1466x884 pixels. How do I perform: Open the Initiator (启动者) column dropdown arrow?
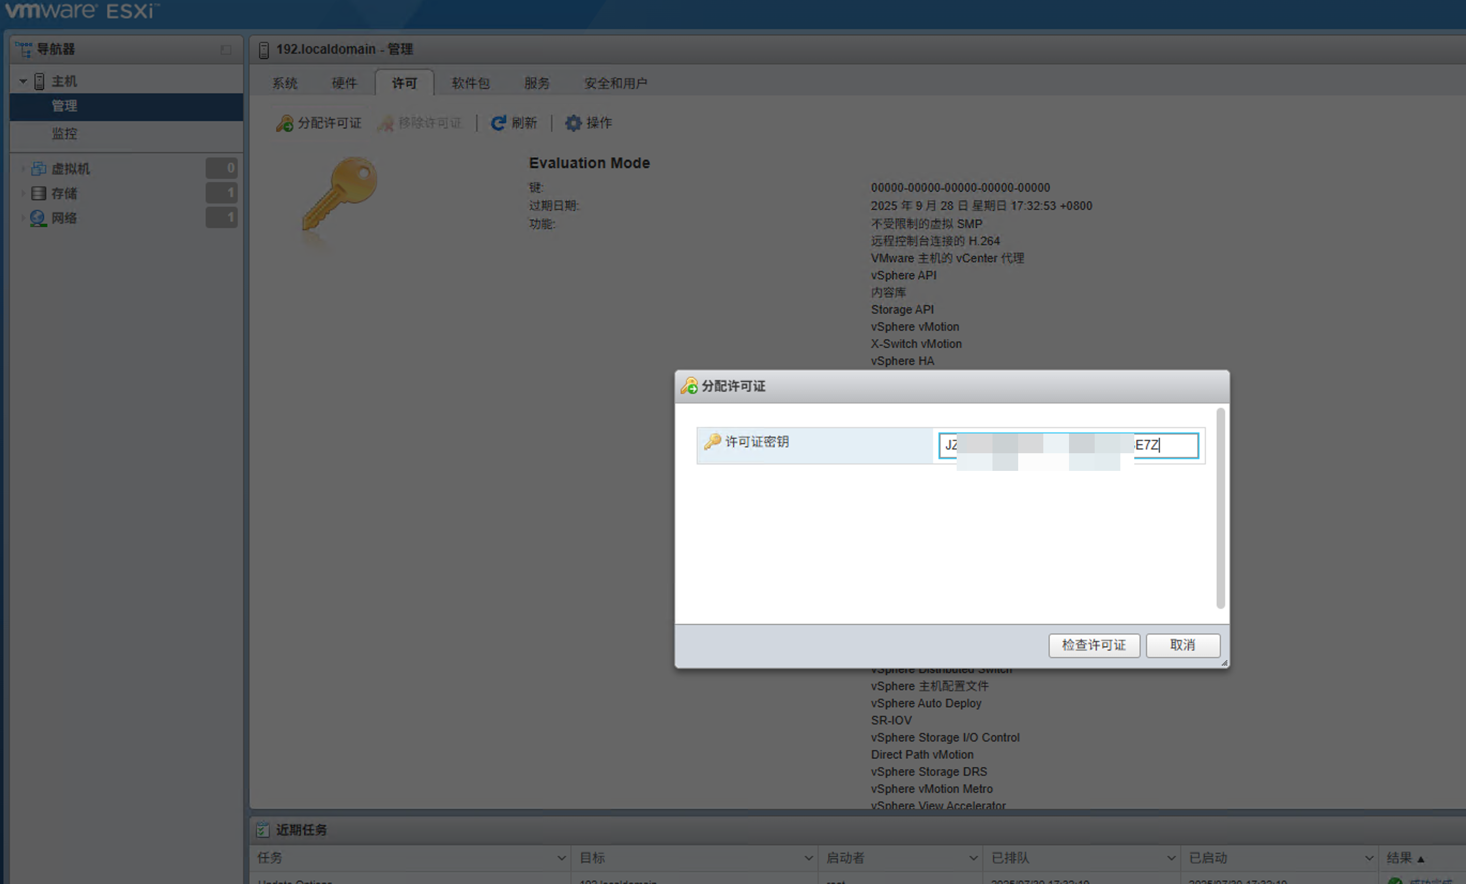tap(973, 858)
